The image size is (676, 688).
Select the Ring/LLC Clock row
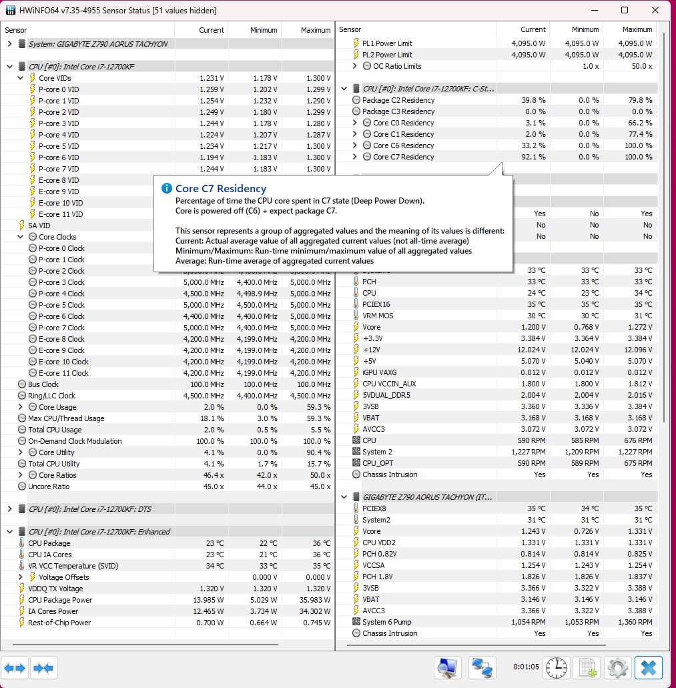pyautogui.click(x=167, y=395)
